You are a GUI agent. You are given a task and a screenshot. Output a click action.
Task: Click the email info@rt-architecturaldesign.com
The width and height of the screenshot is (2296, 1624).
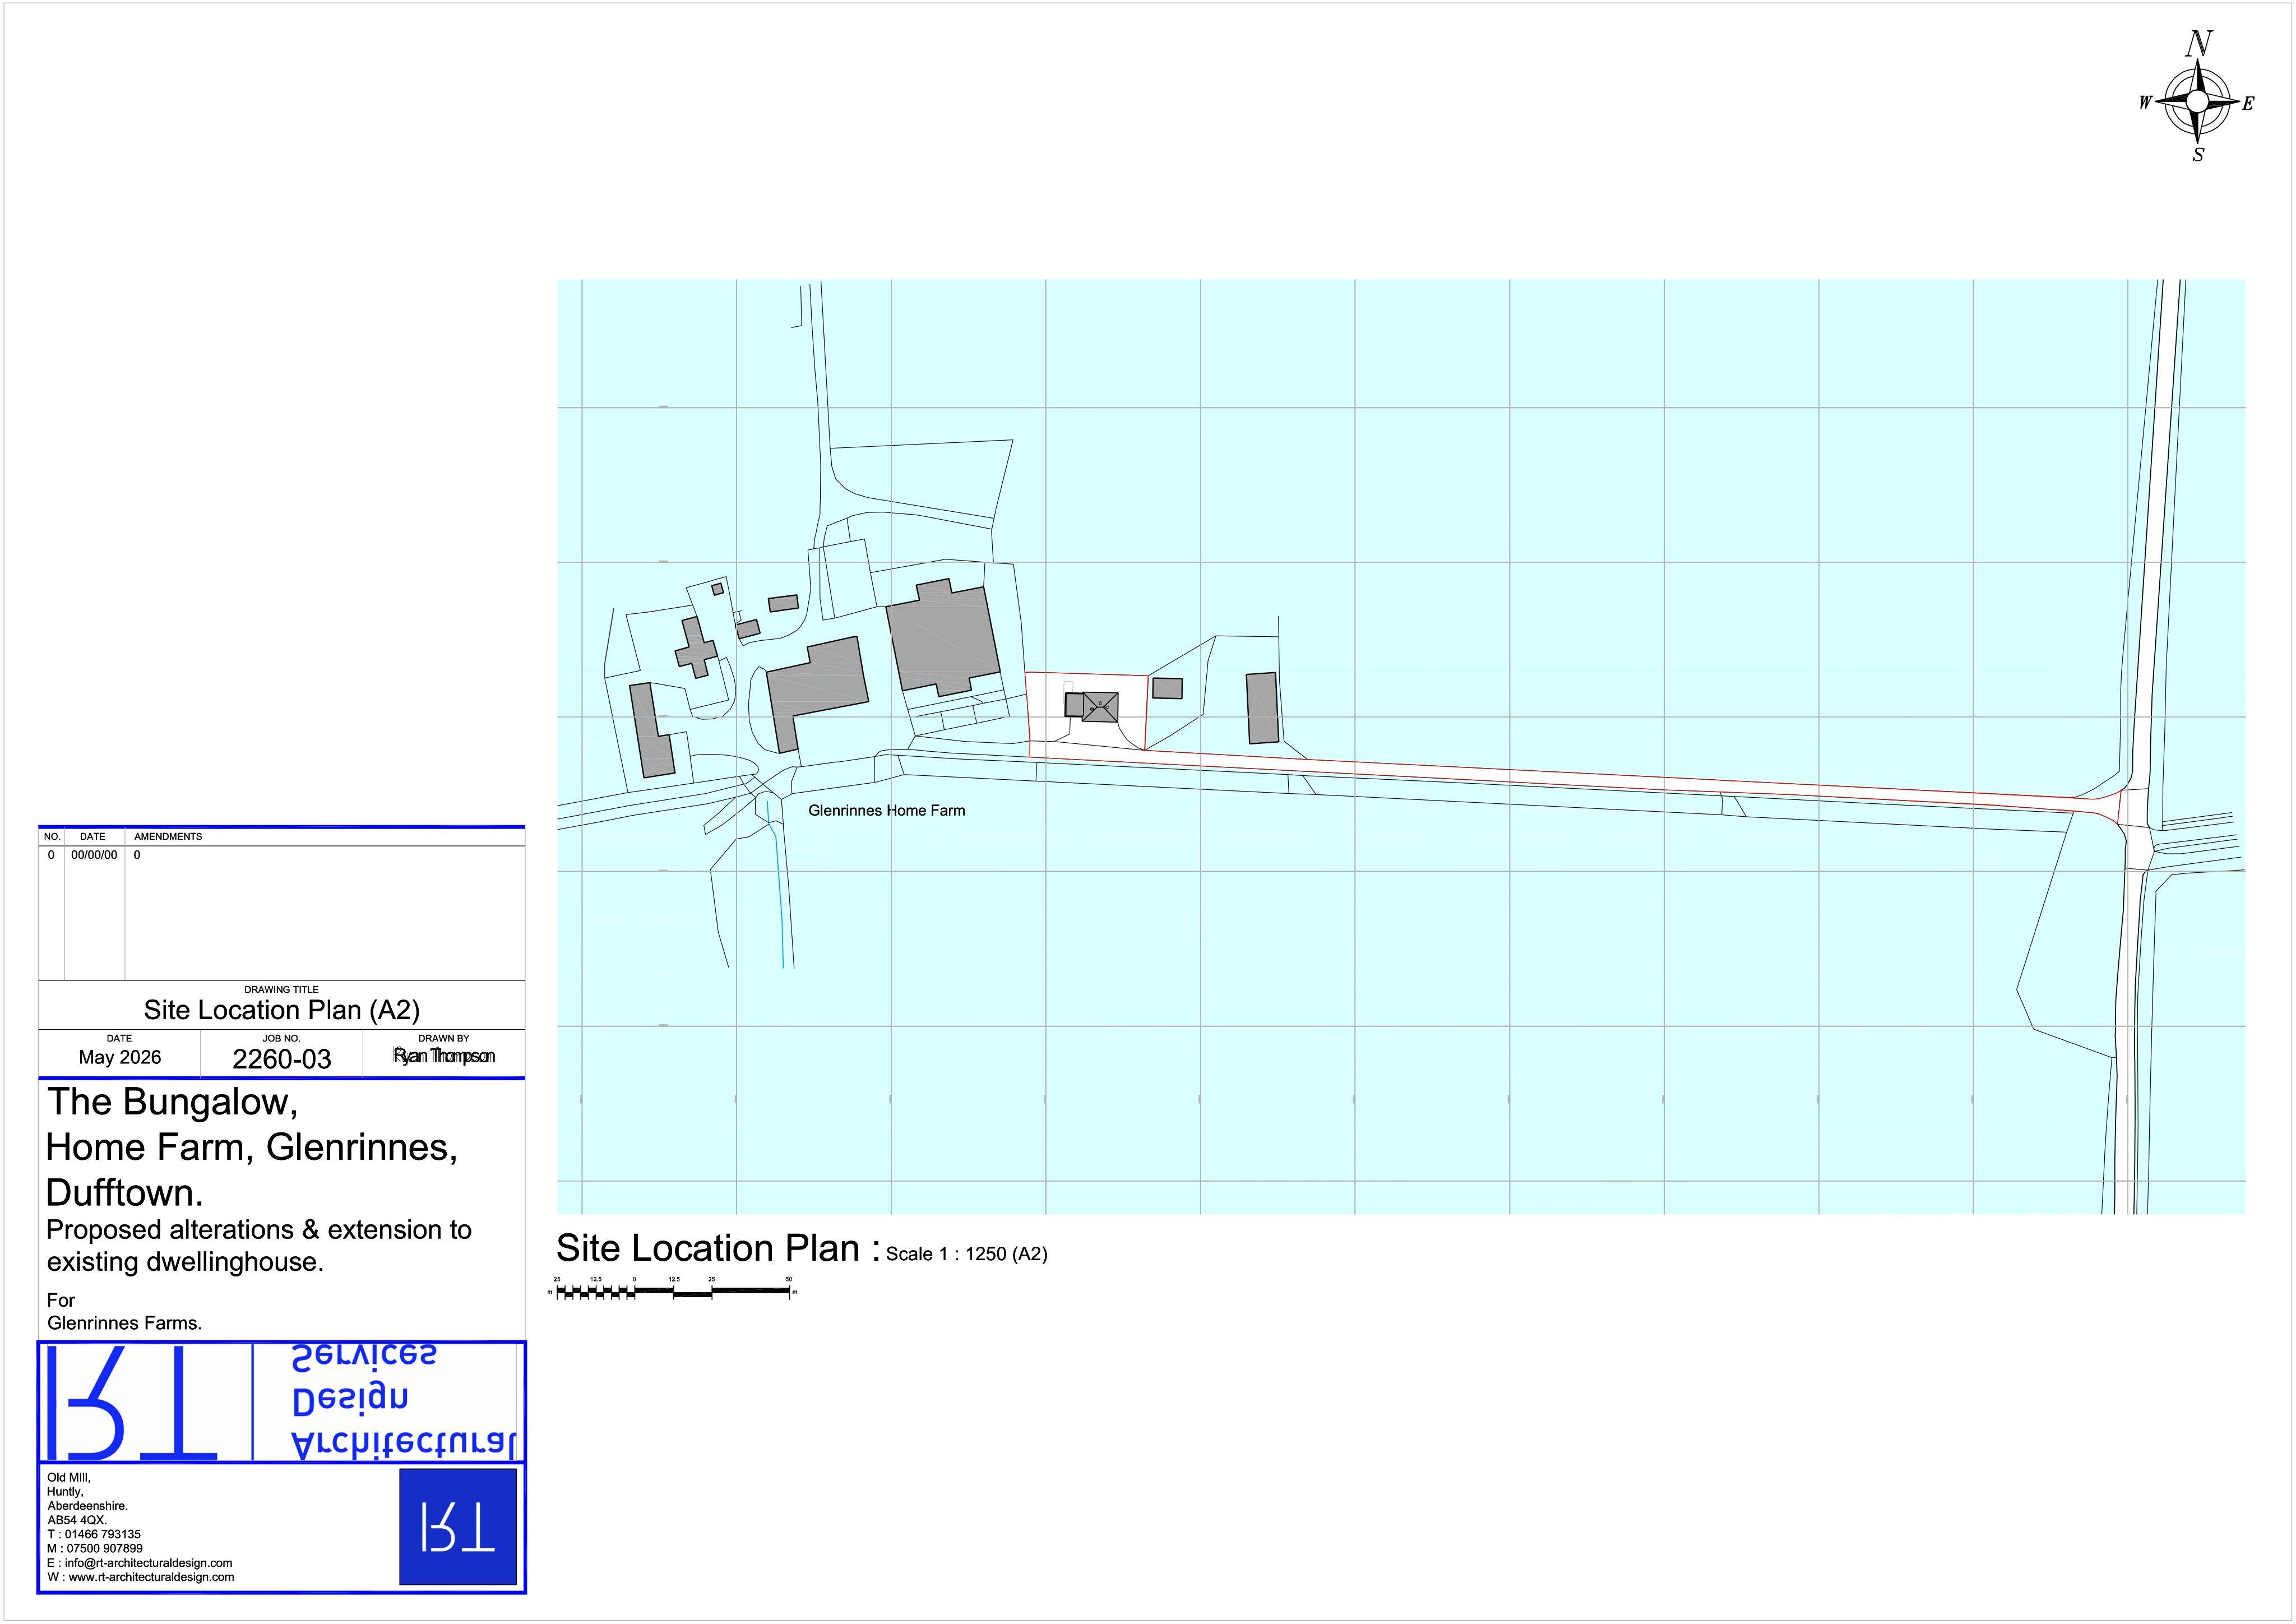tap(139, 1563)
